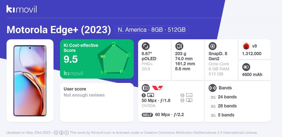Click the red camera sensor brand logo
Screen dimensions: 282x137
point(157,88)
